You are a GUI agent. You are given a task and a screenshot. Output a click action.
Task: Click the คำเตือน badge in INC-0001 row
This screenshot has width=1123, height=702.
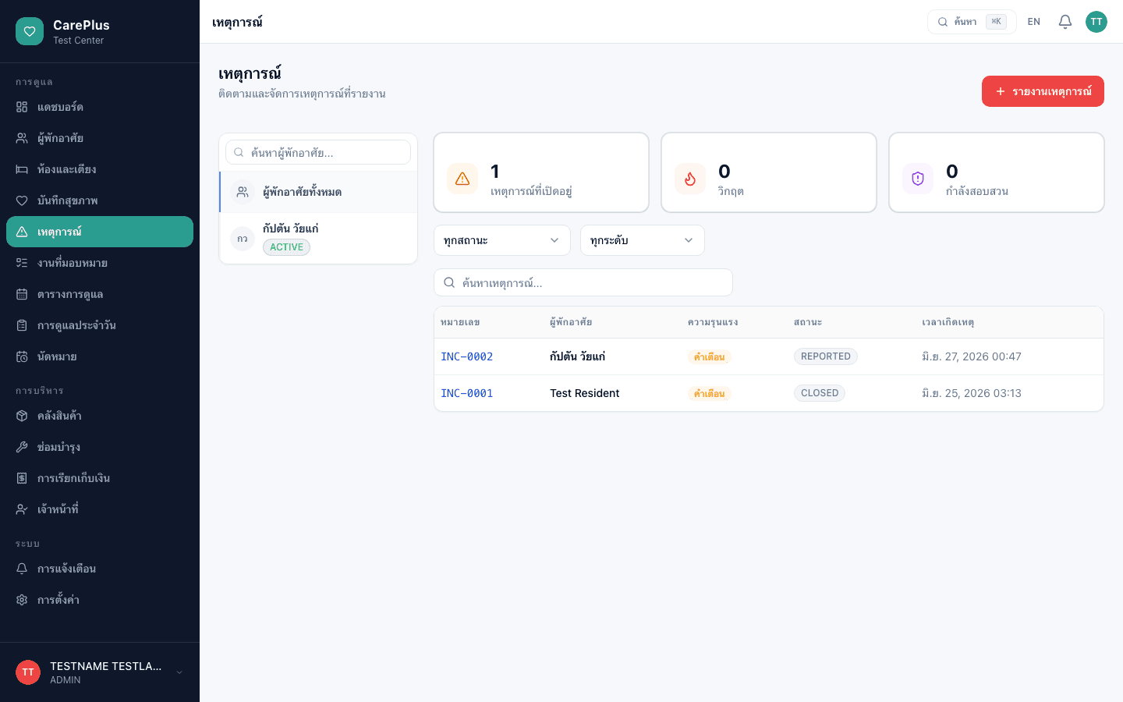coord(710,394)
